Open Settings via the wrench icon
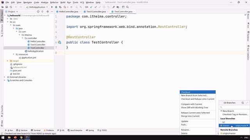 tap(114, 7)
